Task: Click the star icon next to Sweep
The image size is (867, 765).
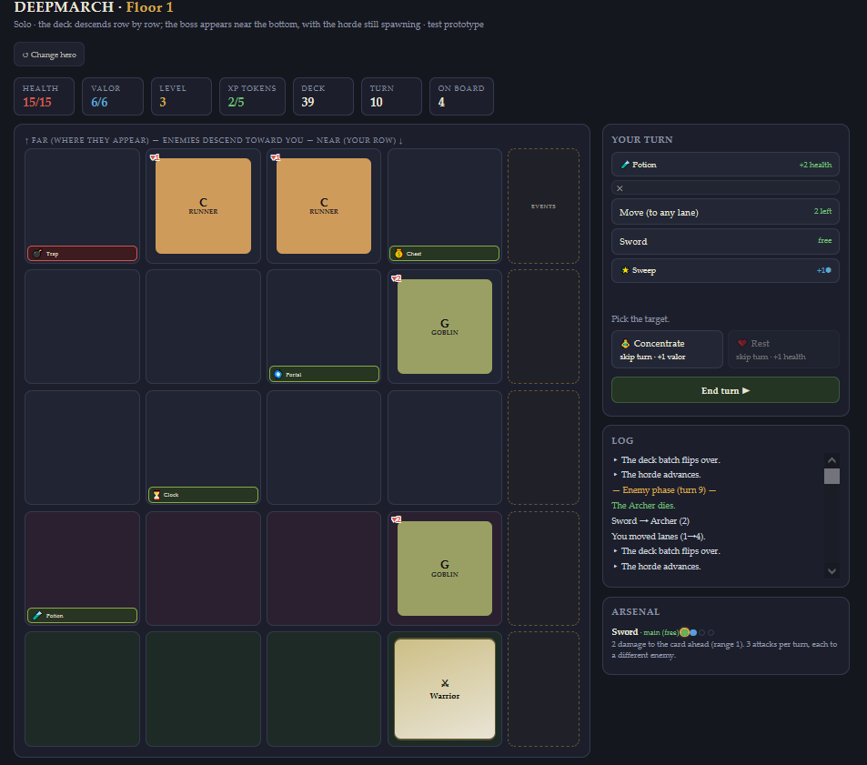Action: pos(625,270)
